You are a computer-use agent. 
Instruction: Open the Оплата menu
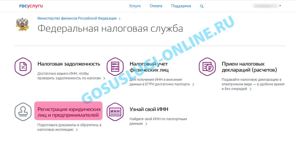[x=156, y=6]
